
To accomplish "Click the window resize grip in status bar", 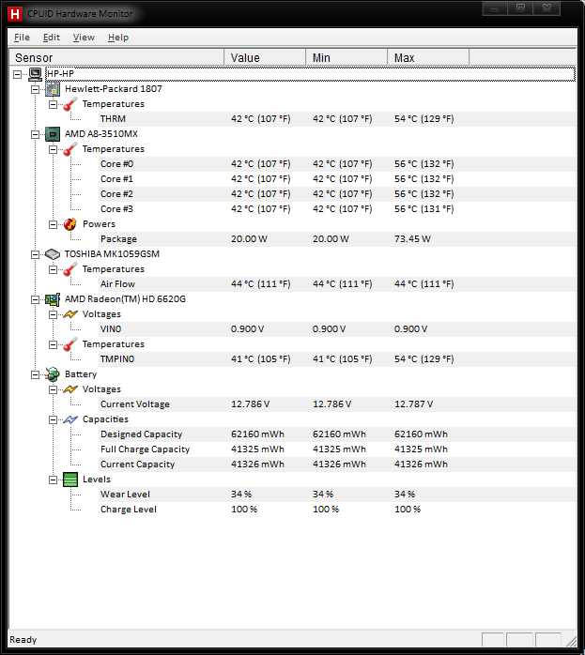I will click(571, 640).
